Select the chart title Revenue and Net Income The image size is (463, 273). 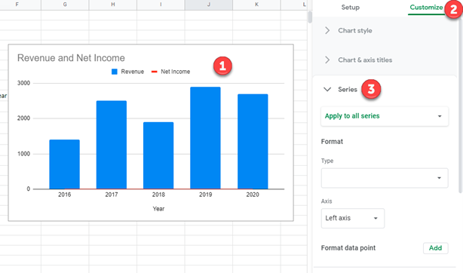(x=71, y=58)
